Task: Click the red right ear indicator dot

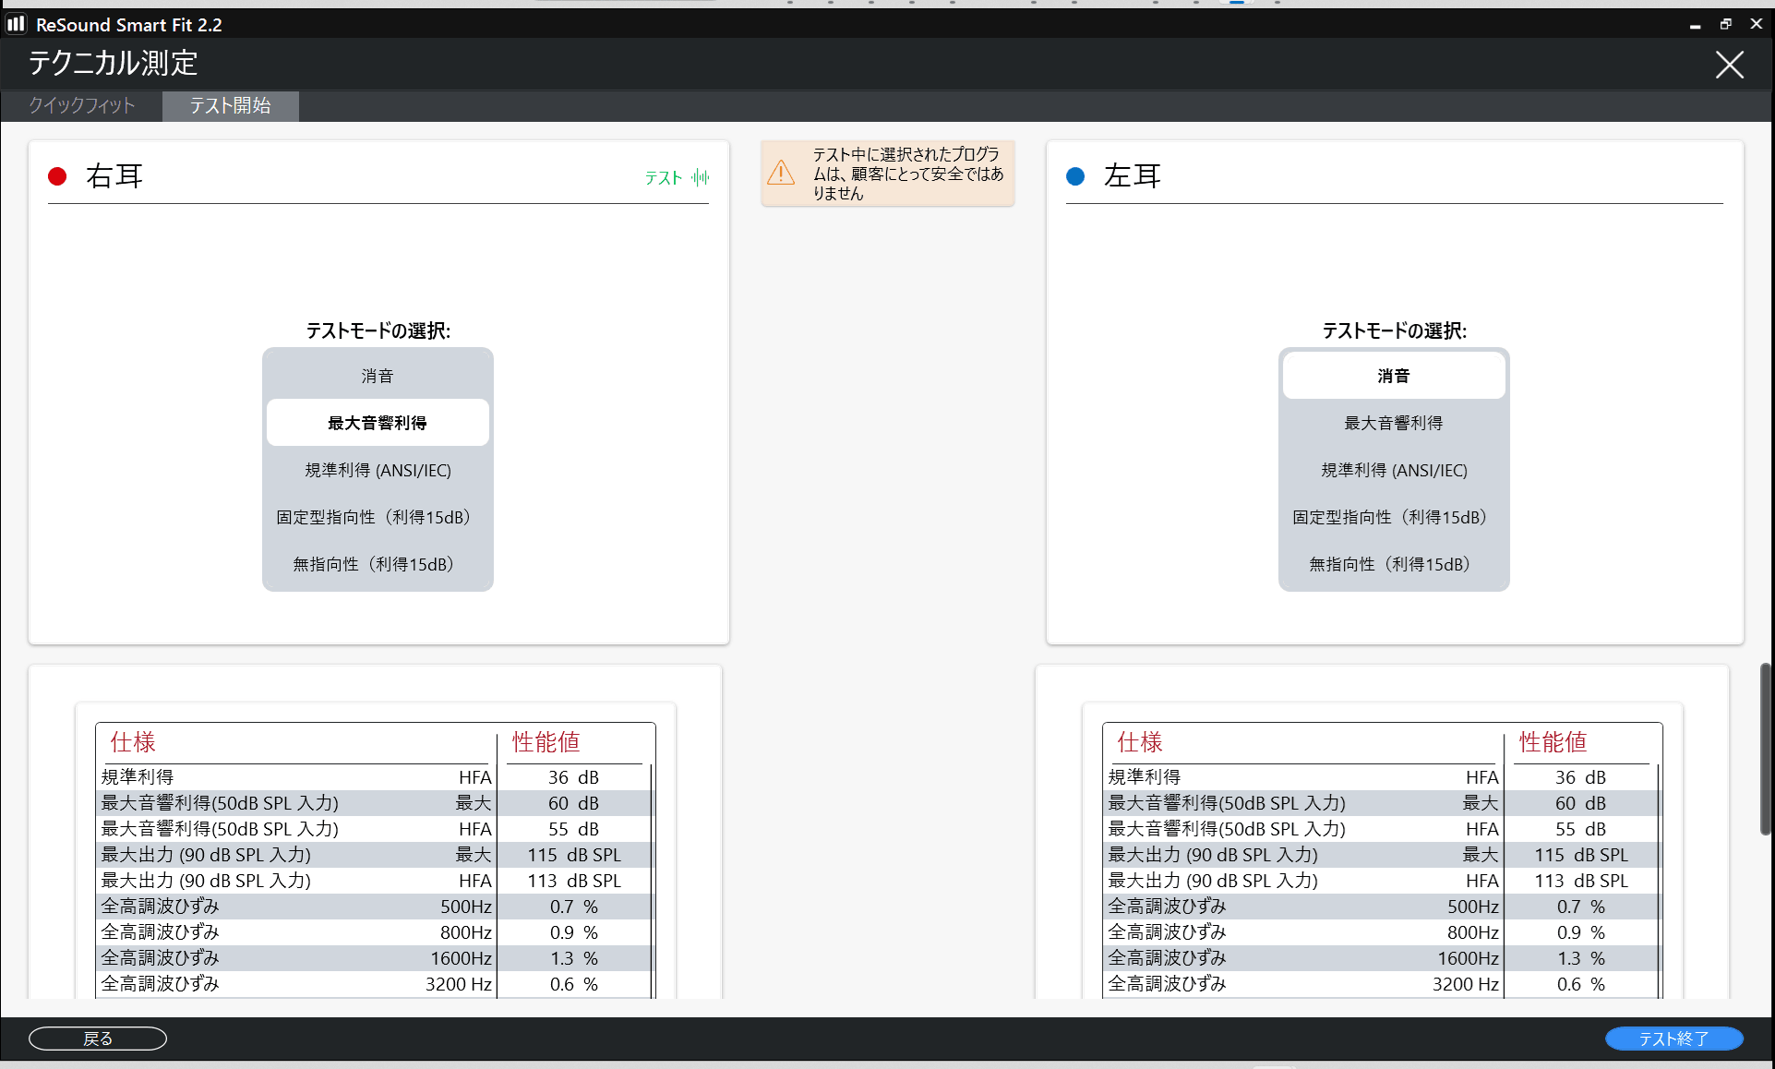Action: (57, 176)
